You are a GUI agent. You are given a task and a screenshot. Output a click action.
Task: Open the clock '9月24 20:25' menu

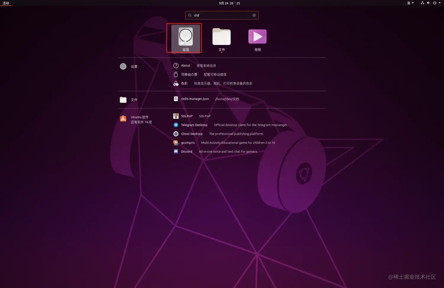tap(229, 3)
